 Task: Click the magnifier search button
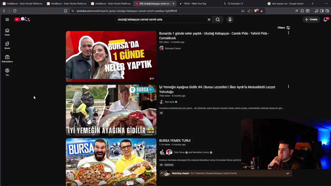pos(218,19)
